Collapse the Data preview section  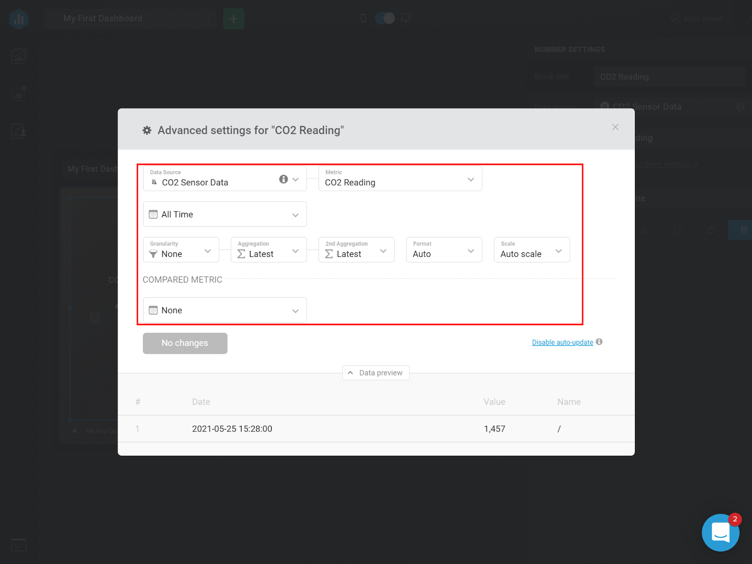(x=376, y=373)
